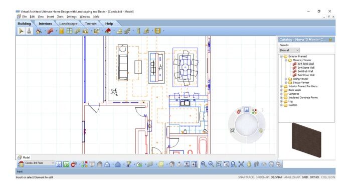The width and height of the screenshot is (351, 188).
Task: Pick the paintbrush tool in Building toolbar
Action: point(29,31)
